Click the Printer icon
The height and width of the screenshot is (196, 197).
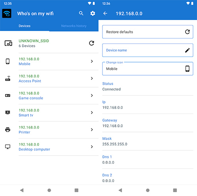point(7,130)
